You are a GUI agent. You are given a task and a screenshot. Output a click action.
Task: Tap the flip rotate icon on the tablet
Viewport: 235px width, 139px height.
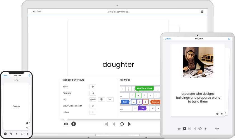200,128
